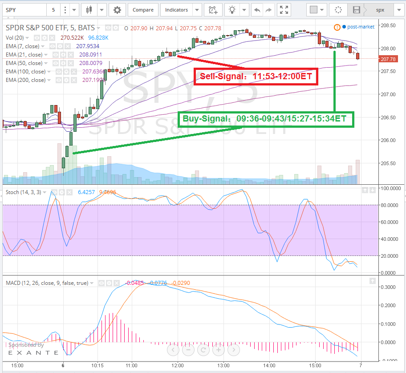Screen dimensions: 406x373
Task: Expand the MACD legend arrow
Action: pyautogui.click(x=92, y=283)
